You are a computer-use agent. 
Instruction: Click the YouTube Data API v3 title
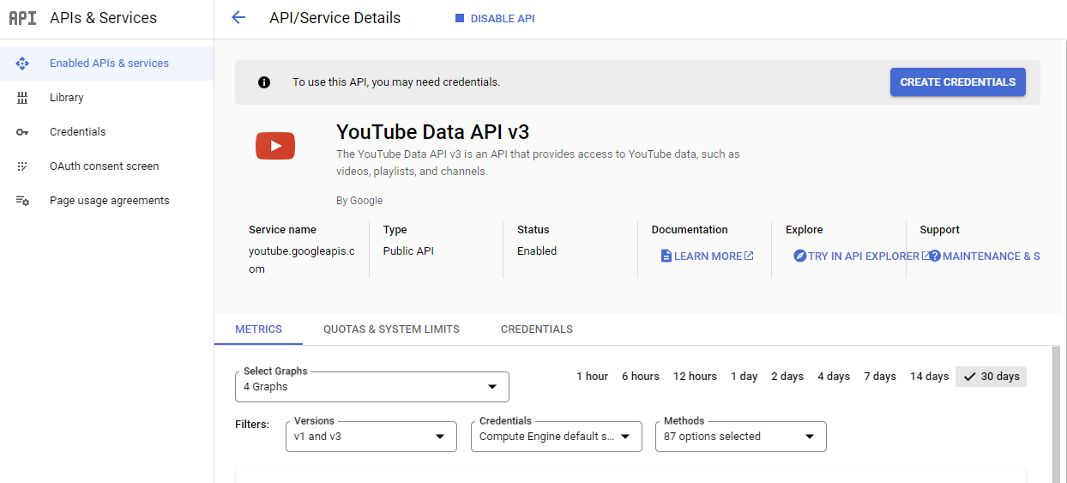point(433,131)
